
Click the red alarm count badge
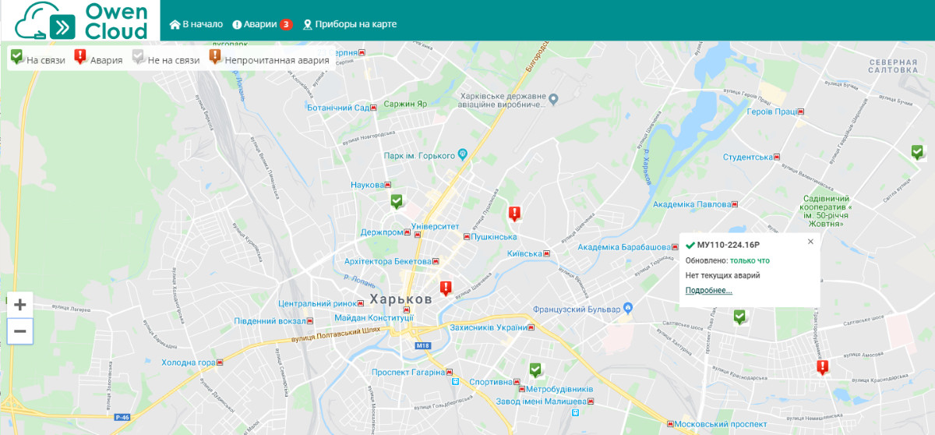tap(286, 24)
